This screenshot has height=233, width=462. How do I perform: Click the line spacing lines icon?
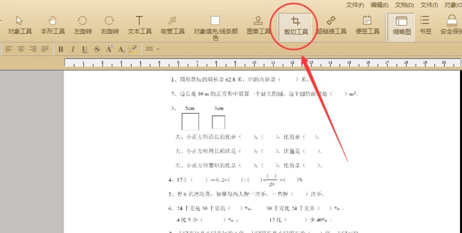(150, 49)
